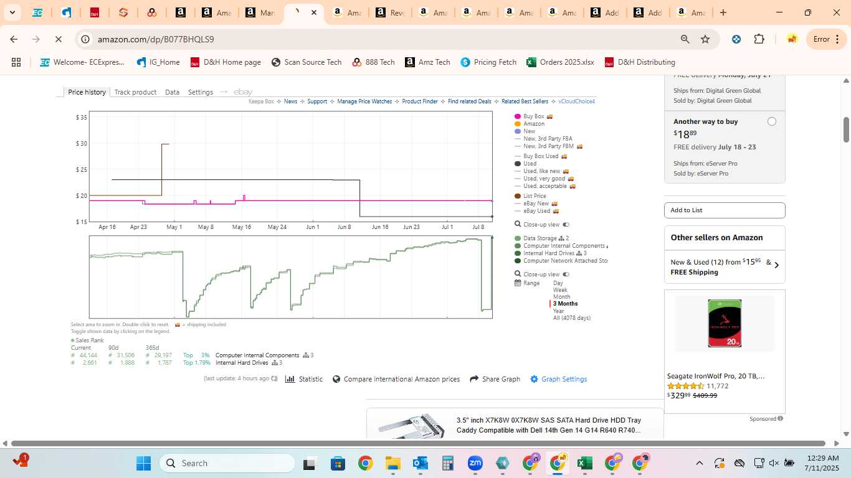The height and width of the screenshot is (478, 851).
Task: Set chart range to All (4078 days)
Action: [571, 318]
